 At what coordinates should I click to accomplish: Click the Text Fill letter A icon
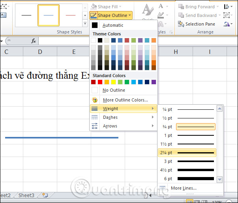[161, 6]
